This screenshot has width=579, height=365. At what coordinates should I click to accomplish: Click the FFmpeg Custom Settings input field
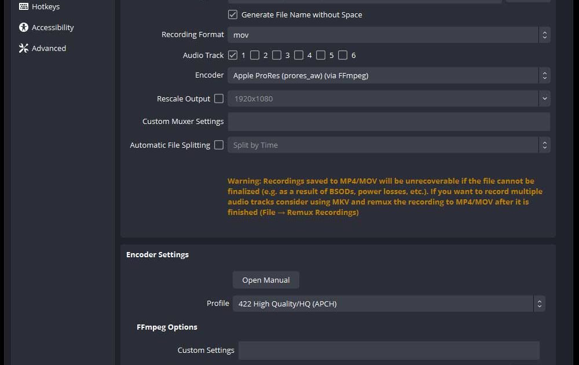pos(388,350)
